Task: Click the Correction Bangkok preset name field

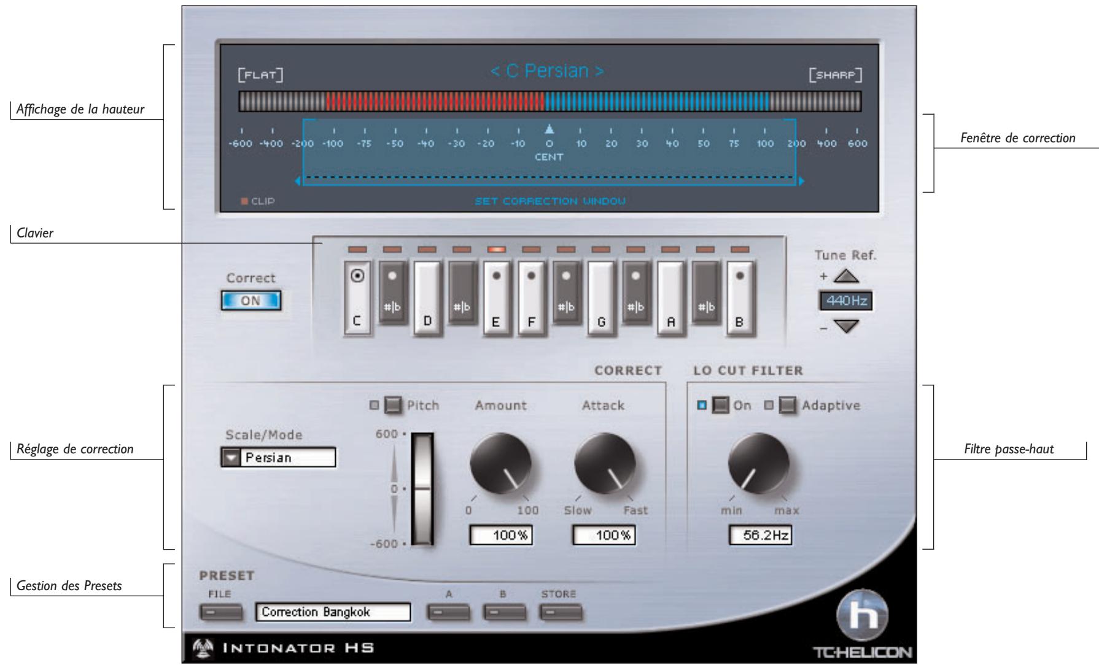Action: click(333, 612)
